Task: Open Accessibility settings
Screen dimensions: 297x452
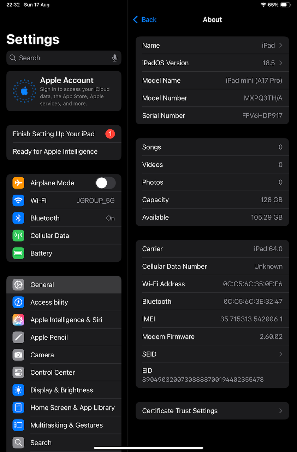Action: [x=64, y=302]
